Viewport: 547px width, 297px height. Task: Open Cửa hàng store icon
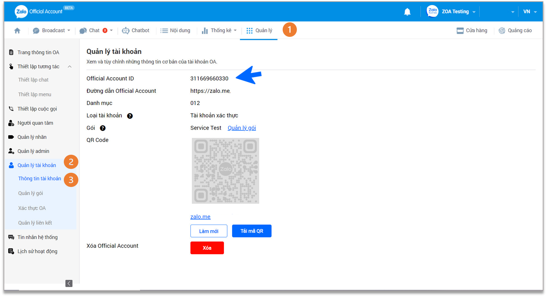pyautogui.click(x=460, y=31)
